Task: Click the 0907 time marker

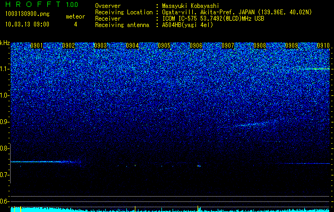Action: 228,46
